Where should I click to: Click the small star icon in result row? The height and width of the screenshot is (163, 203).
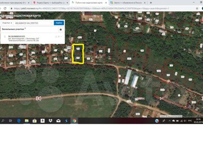point(59,37)
